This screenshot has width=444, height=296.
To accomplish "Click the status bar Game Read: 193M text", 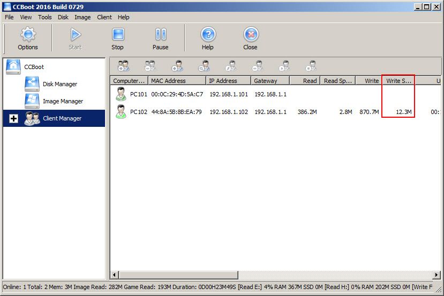I will [147, 287].
